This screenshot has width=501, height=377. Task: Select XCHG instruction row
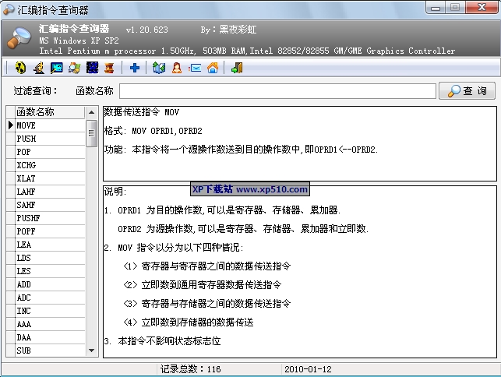[47, 165]
